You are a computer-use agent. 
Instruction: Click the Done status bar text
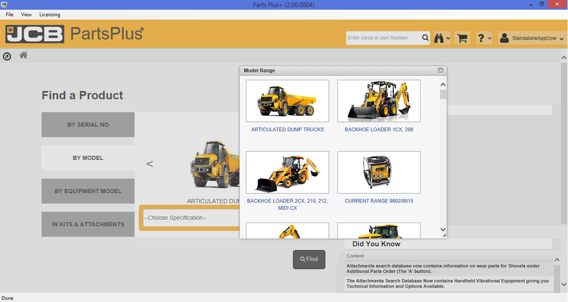pos(8,298)
